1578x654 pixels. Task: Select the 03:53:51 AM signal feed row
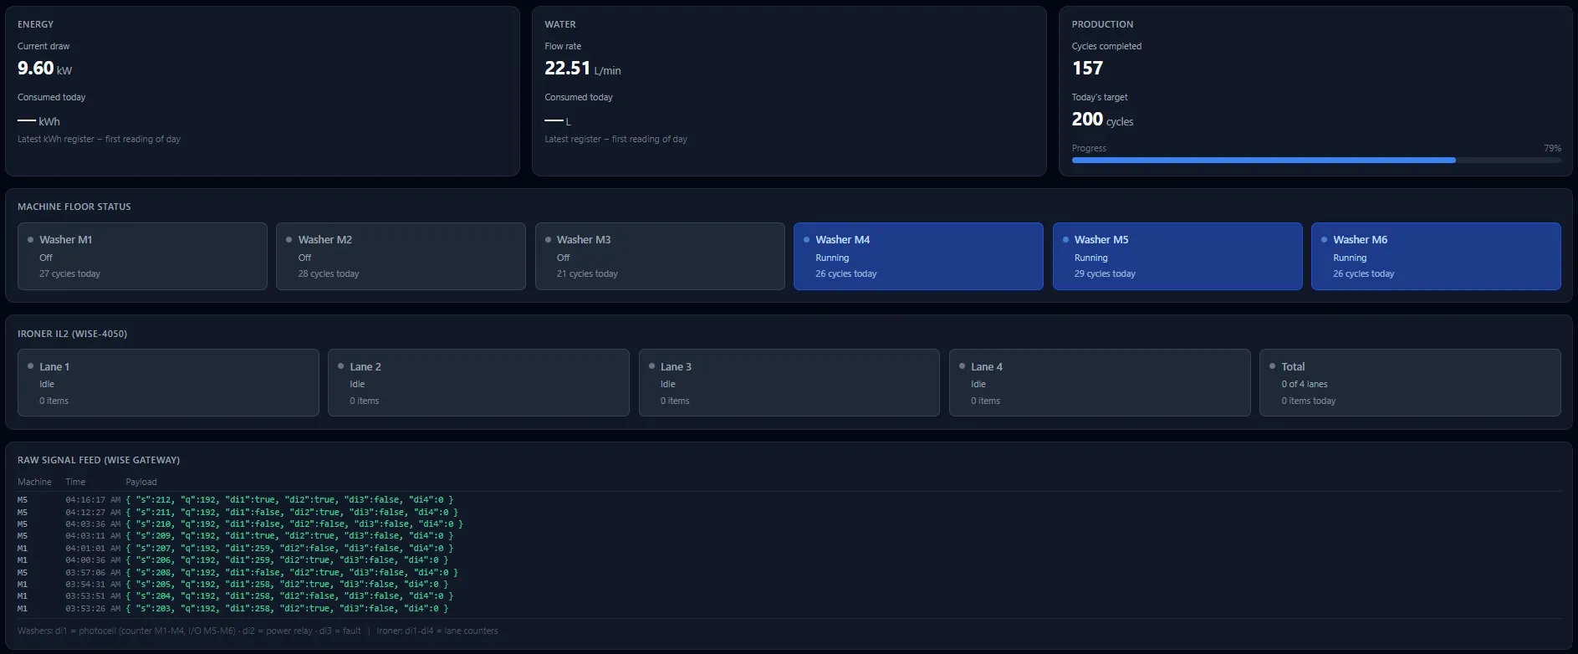(x=789, y=596)
